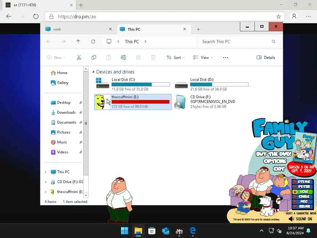Close the vm6 tab
The width and height of the screenshot is (317, 238).
click(x=111, y=29)
